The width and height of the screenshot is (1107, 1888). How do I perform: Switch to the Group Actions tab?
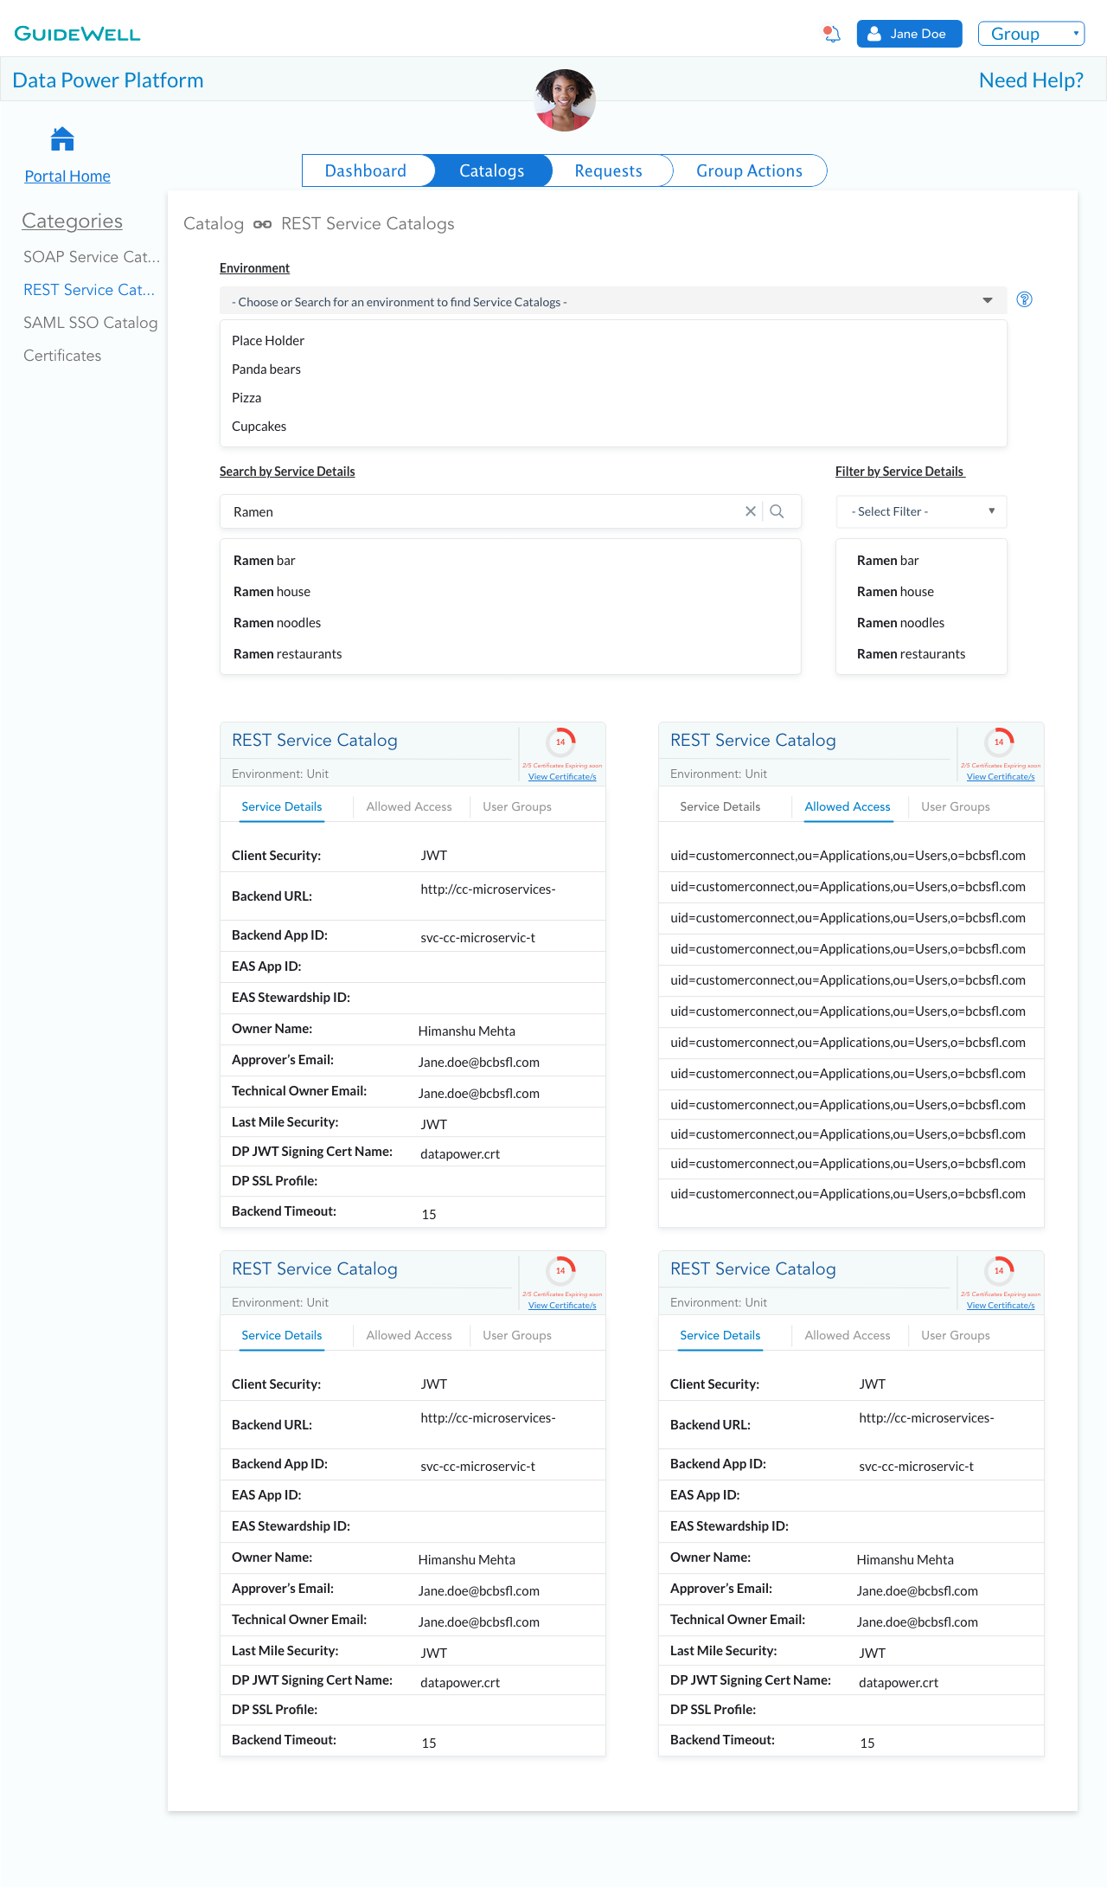click(x=749, y=170)
